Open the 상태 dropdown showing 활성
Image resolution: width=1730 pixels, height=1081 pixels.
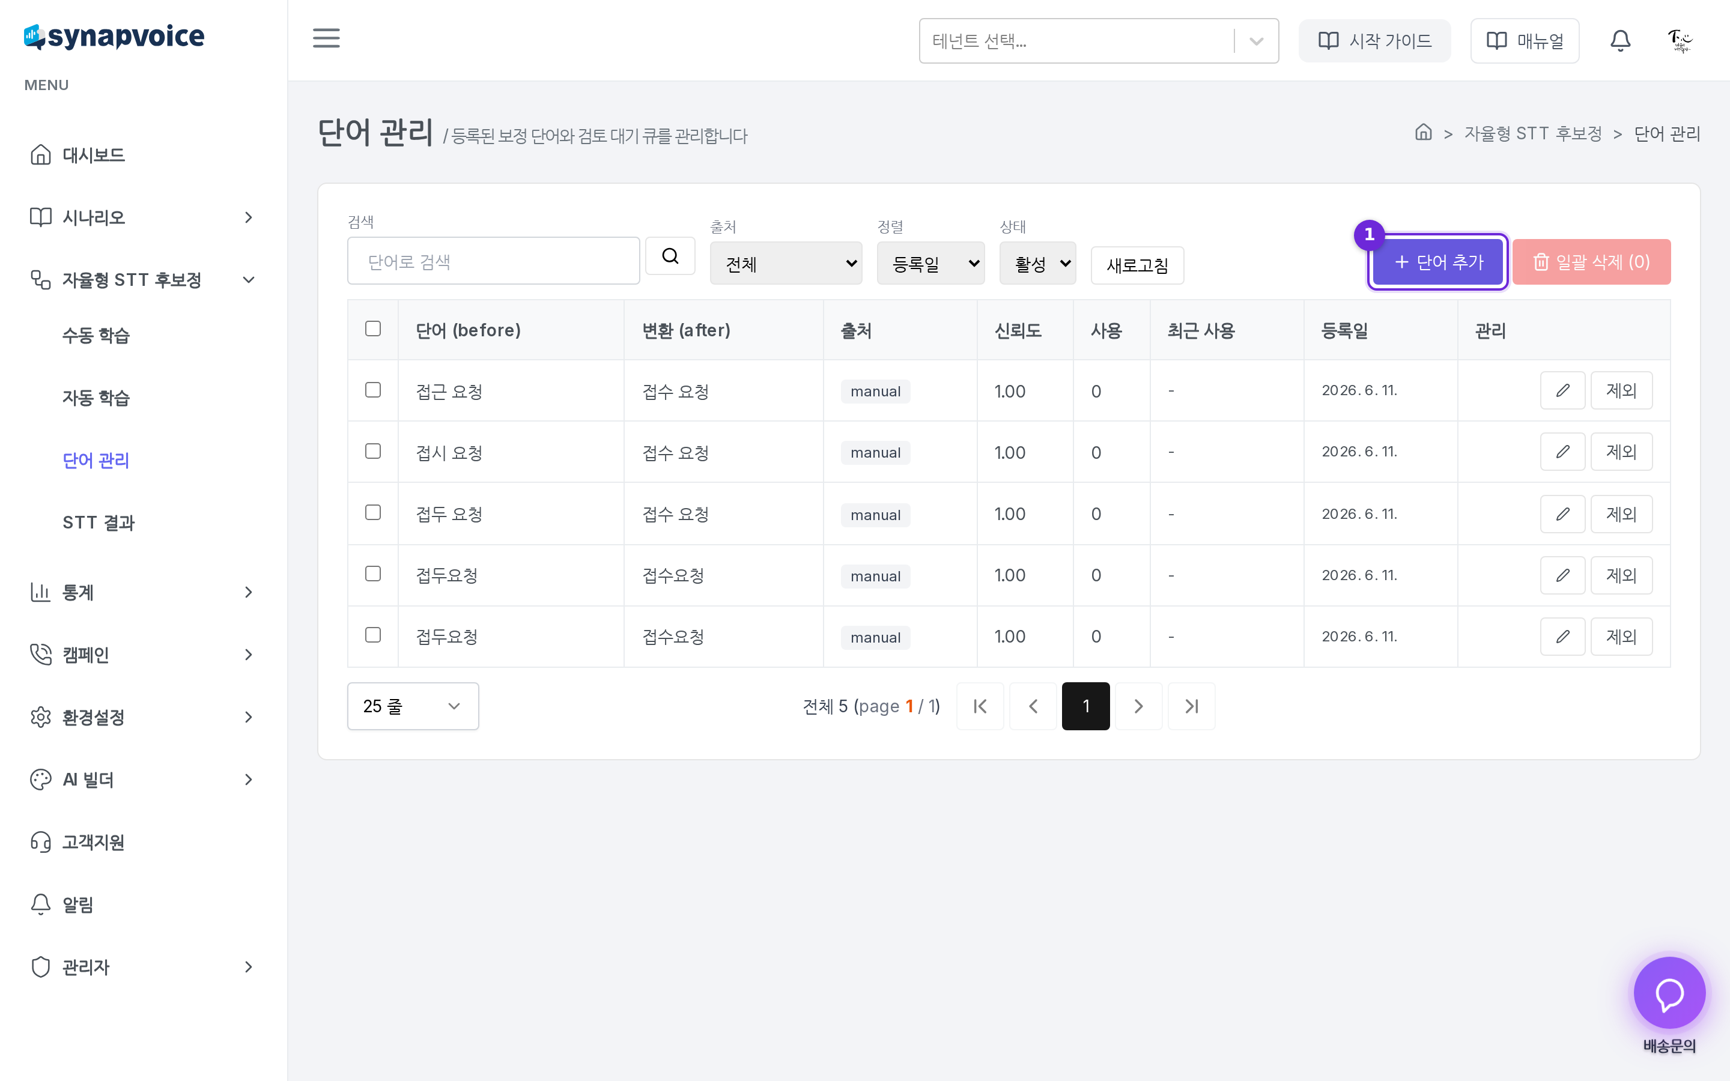click(x=1037, y=264)
